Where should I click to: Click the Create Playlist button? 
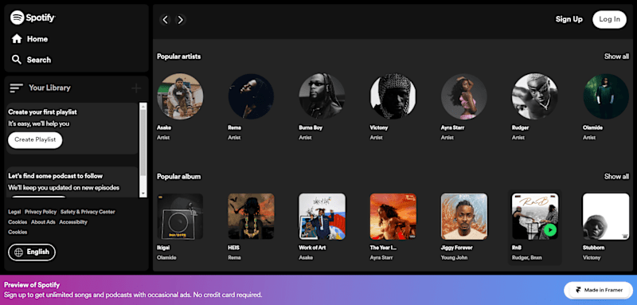coord(35,139)
